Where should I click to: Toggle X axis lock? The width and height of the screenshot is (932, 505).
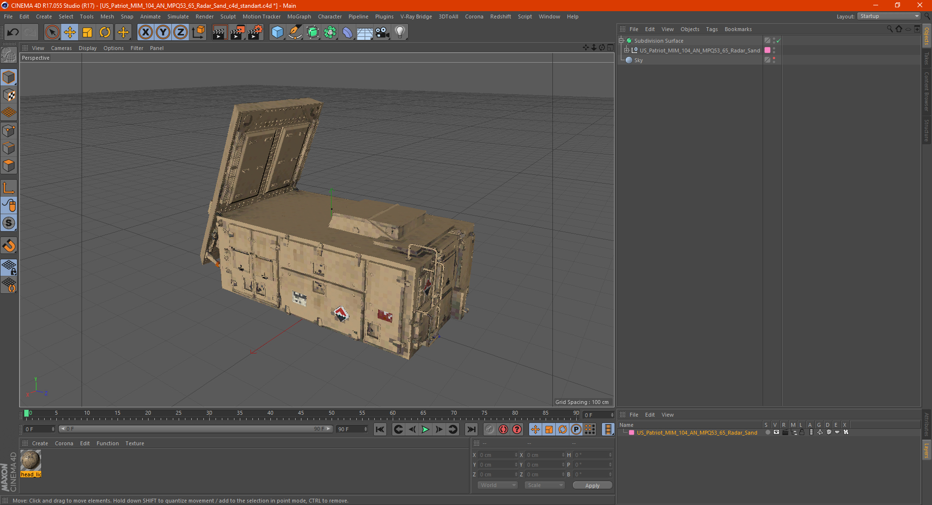(145, 33)
